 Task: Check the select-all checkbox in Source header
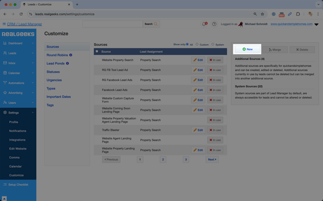97,51
